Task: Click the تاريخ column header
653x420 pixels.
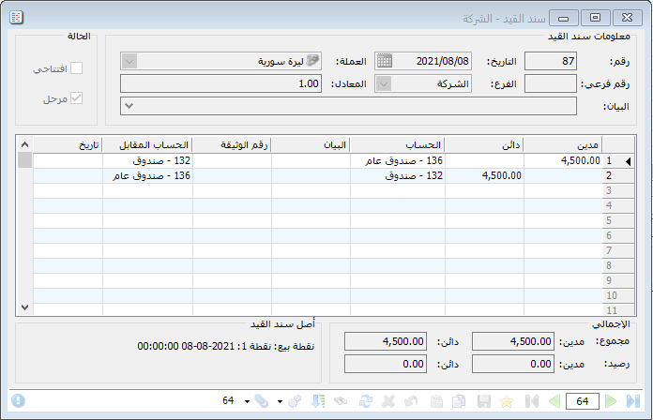Action: point(68,145)
